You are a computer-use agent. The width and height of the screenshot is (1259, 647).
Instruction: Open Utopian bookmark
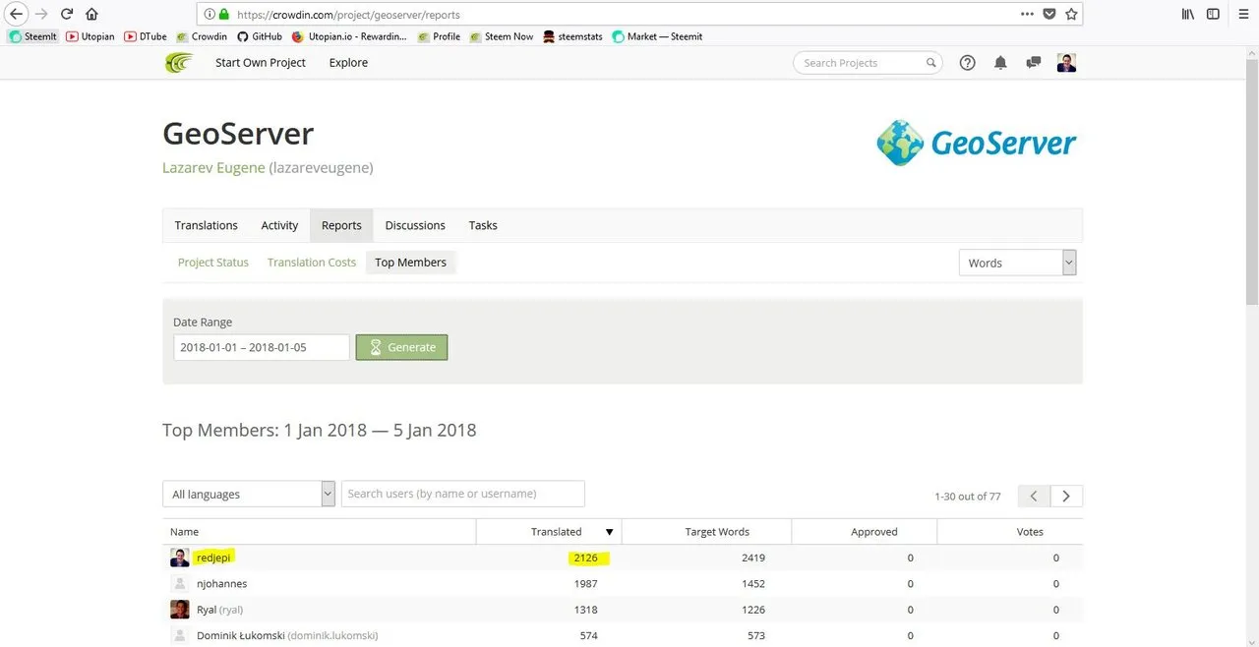coord(90,36)
